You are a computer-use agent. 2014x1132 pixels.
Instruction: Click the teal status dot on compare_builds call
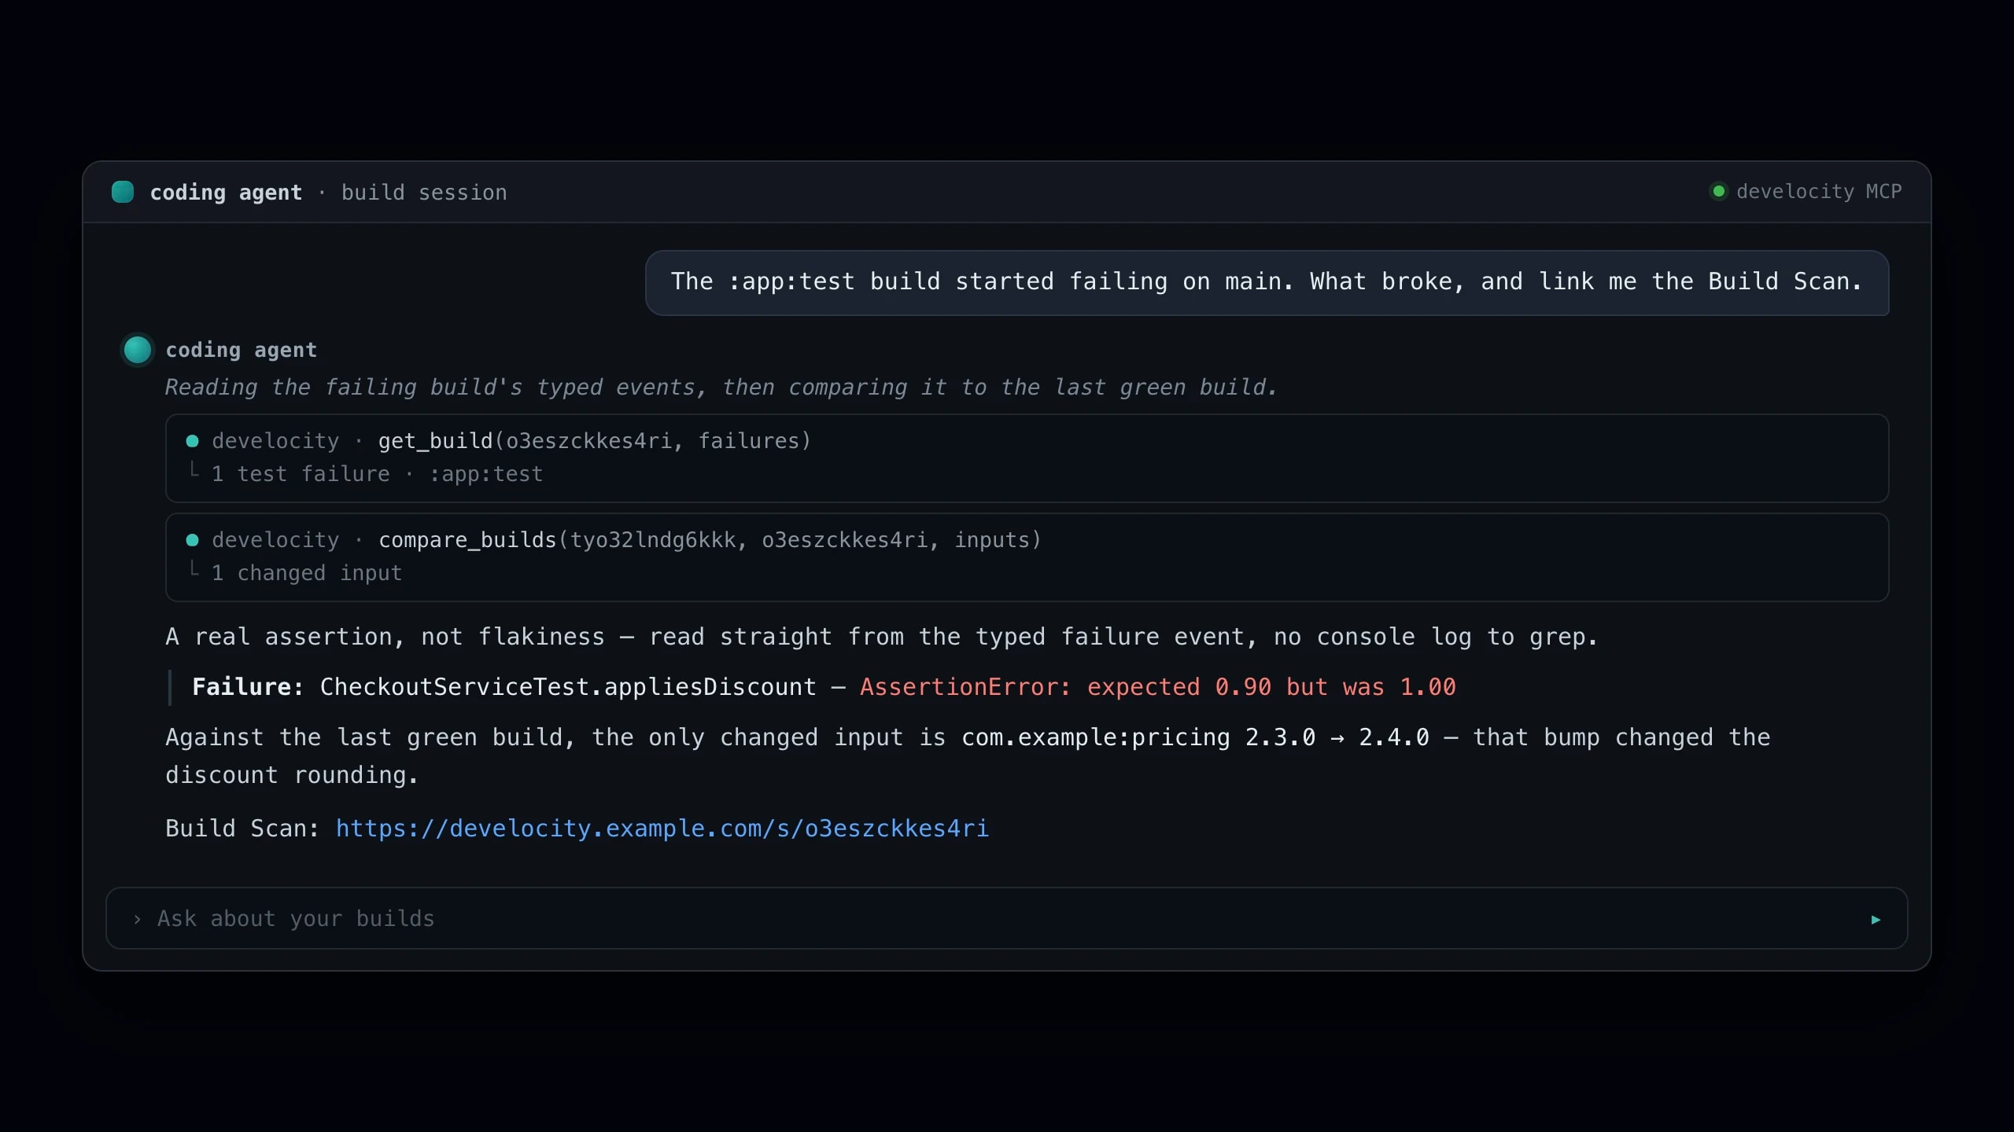(x=192, y=540)
